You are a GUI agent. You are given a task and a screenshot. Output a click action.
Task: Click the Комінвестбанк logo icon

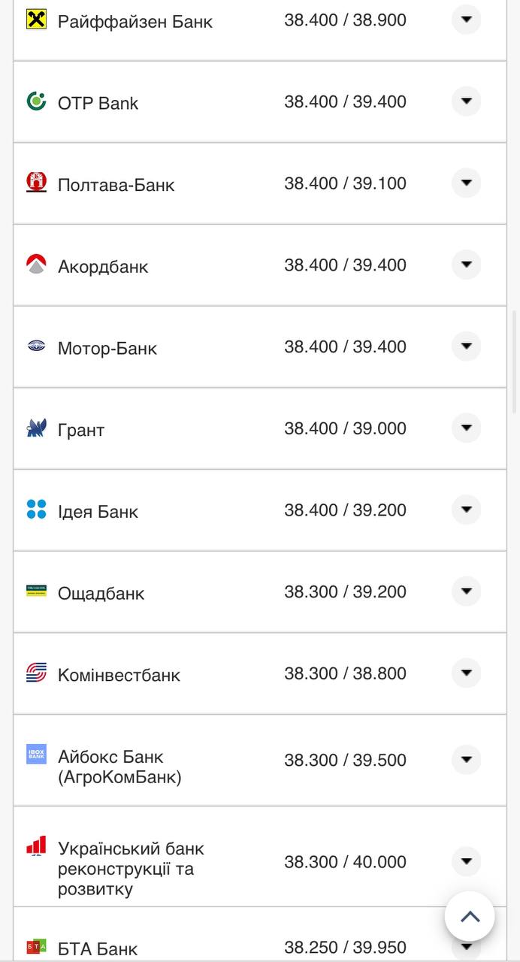(x=36, y=673)
